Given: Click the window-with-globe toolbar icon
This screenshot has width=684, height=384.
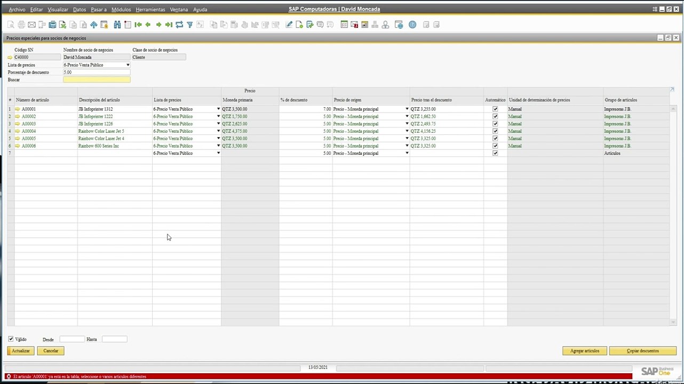Looking at the screenshot, I should pyautogui.click(x=399, y=25).
